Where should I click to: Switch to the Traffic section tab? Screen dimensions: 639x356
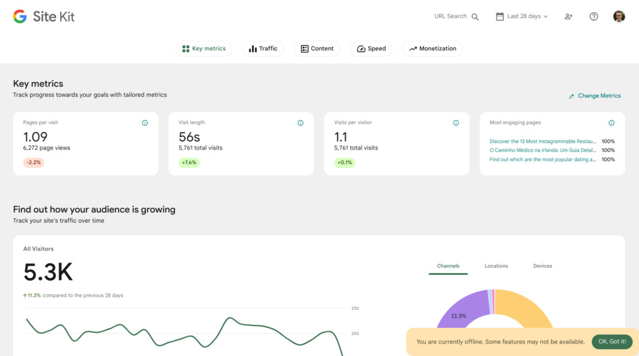pyautogui.click(x=263, y=49)
